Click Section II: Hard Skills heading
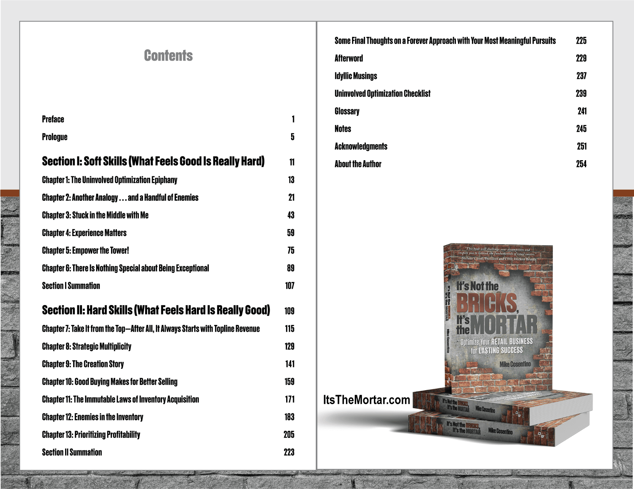The image size is (634, 489). tap(156, 310)
